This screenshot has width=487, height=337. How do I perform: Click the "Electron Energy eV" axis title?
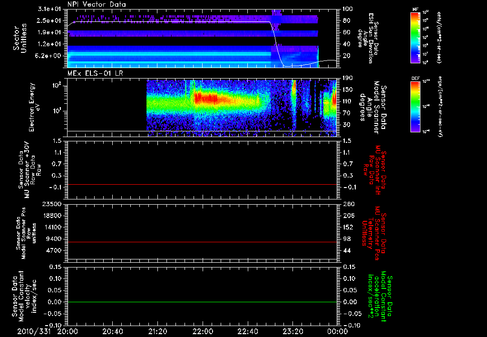click(x=34, y=107)
